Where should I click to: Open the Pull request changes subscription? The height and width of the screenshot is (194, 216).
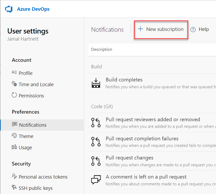pyautogui.click(x=130, y=158)
